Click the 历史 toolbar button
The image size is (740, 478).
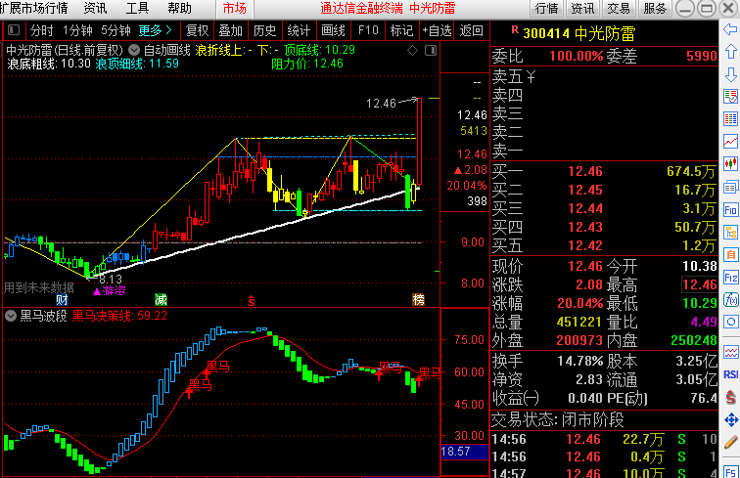click(264, 30)
